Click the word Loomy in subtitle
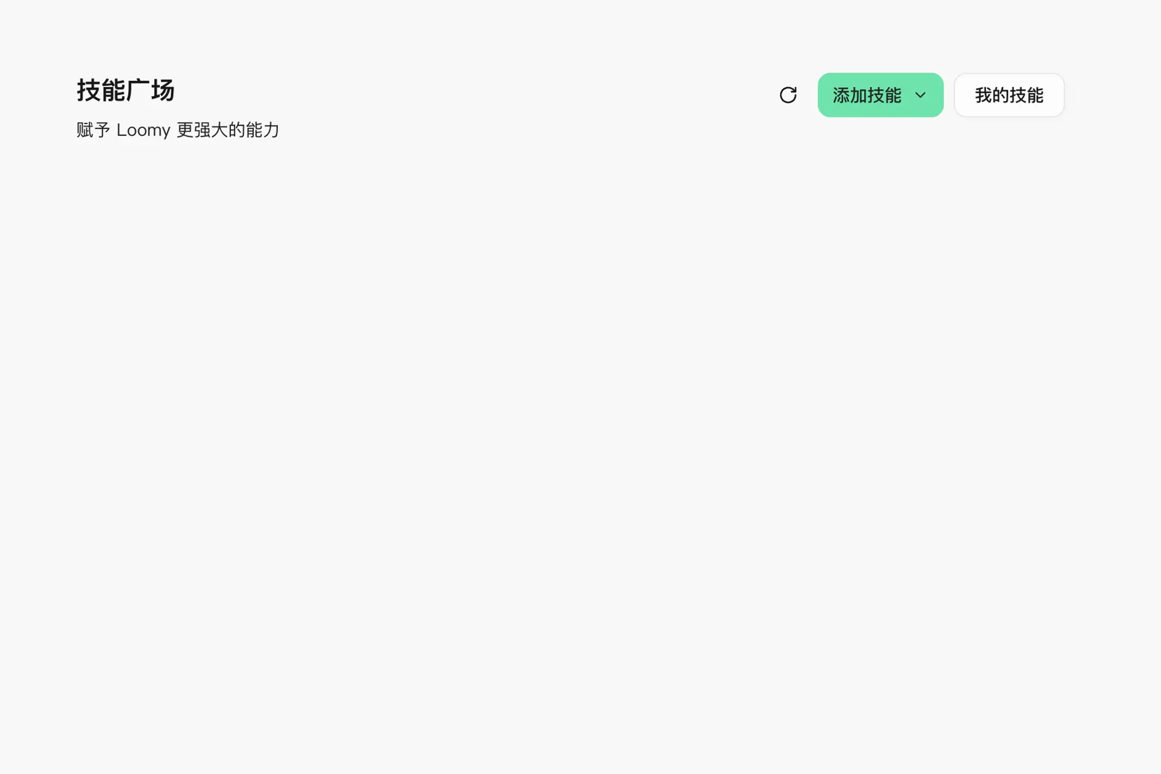The image size is (1161, 774). click(143, 130)
